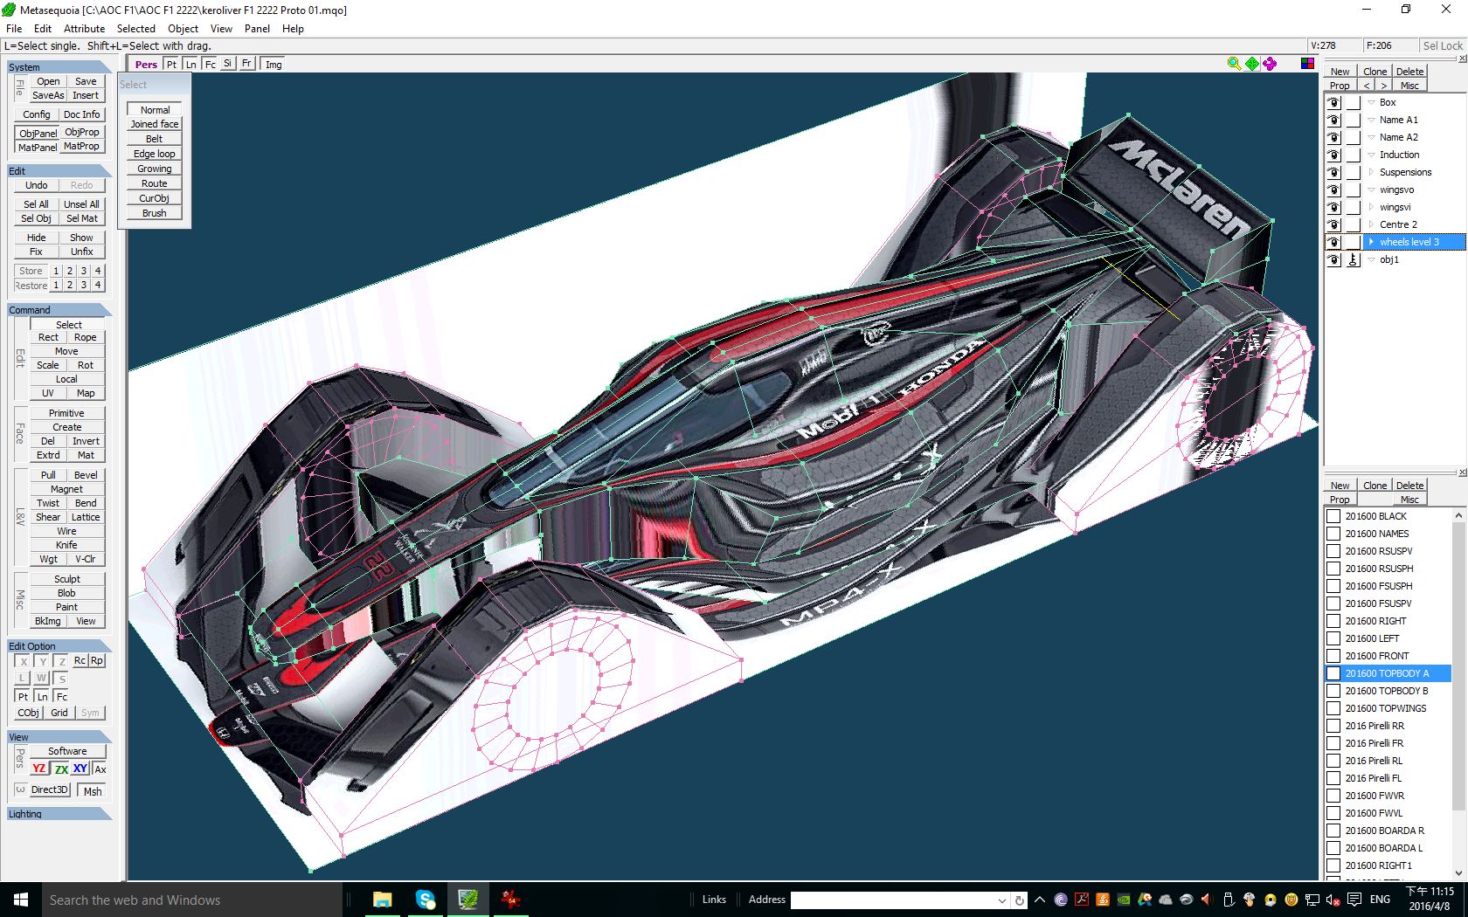
Task: Check the 201600 BLACK material checkbox
Action: click(1333, 516)
